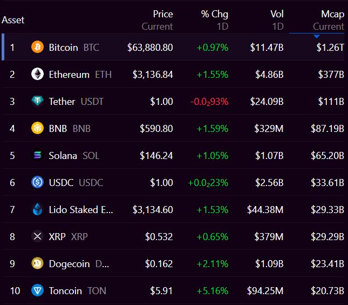Click the Bitcoin coin icon
348x305 pixels.
37,47
